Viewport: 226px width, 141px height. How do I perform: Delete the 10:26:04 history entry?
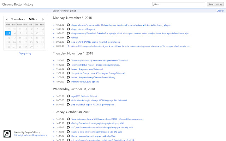54,29
